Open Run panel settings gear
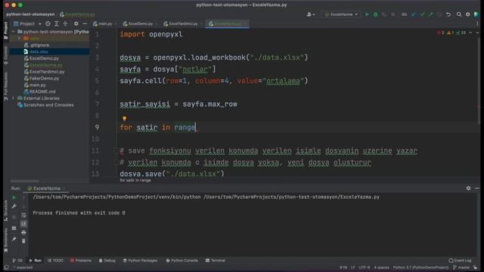The image size is (484, 272). [x=468, y=188]
